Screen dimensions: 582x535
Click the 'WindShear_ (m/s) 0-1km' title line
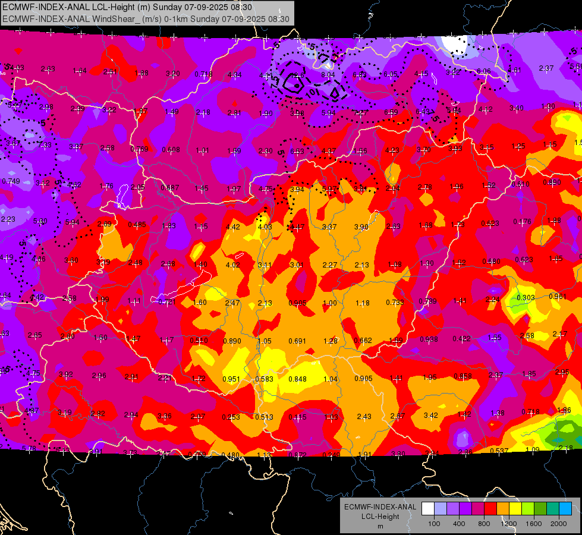(x=146, y=19)
